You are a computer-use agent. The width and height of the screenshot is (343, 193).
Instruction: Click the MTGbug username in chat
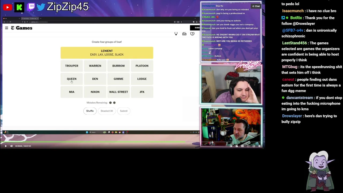pyautogui.click(x=290, y=67)
